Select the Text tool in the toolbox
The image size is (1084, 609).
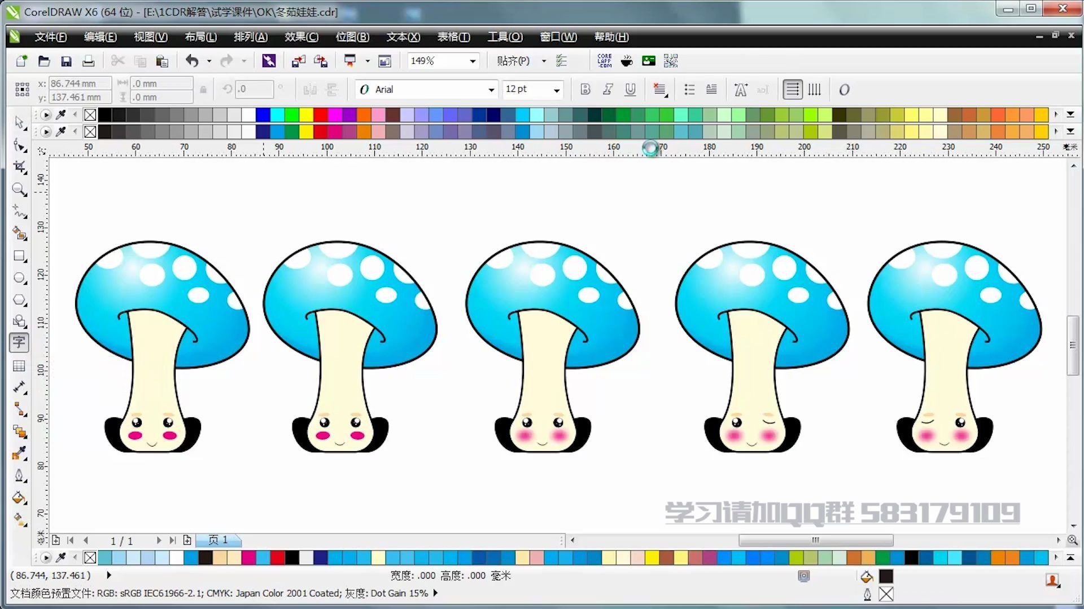[20, 342]
